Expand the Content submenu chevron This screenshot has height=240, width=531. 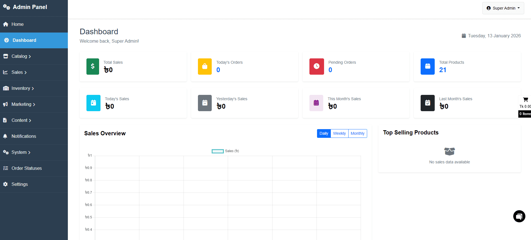(30, 120)
